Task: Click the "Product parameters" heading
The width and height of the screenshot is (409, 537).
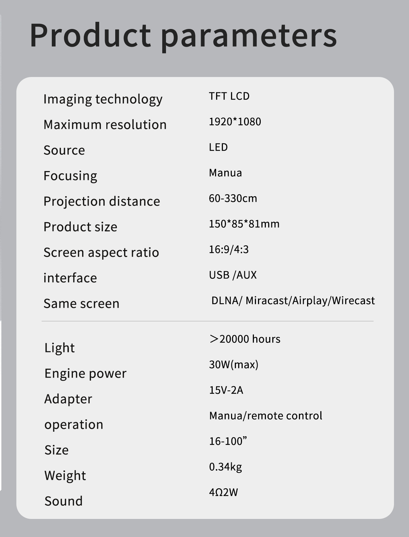Action: (x=183, y=36)
